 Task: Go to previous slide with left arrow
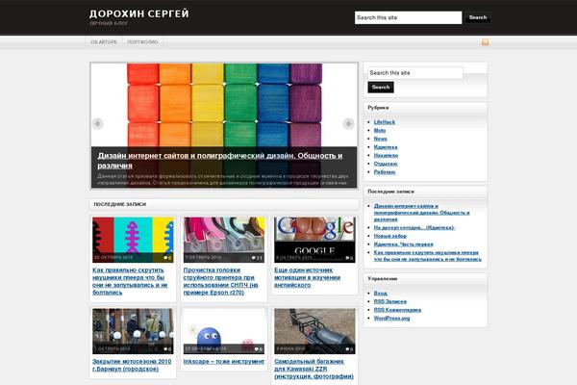coord(97,123)
